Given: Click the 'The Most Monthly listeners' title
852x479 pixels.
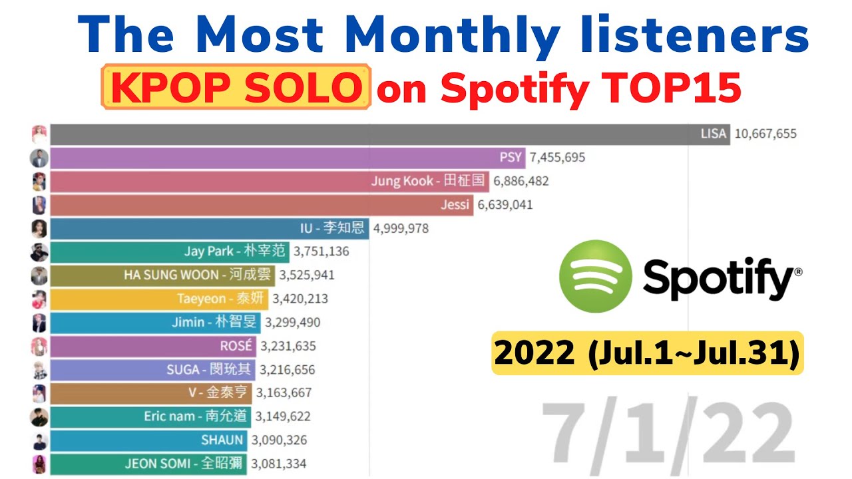Looking at the screenshot, I should 443,35.
